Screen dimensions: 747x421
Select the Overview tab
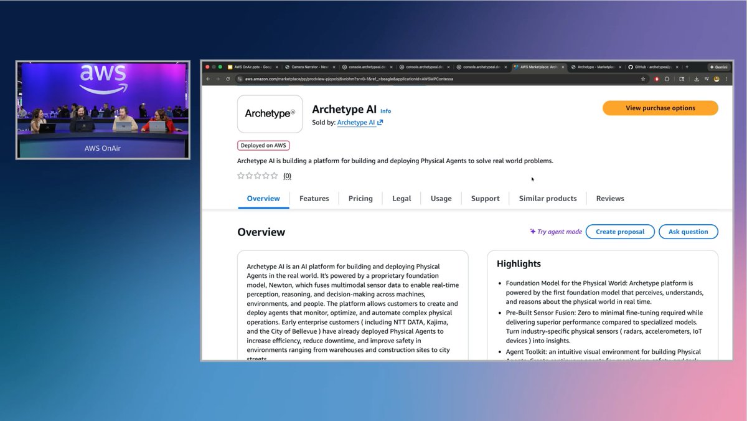click(263, 198)
